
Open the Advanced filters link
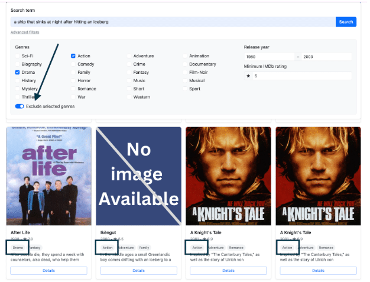(25, 32)
